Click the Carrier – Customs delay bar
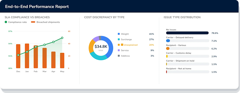 188,56
